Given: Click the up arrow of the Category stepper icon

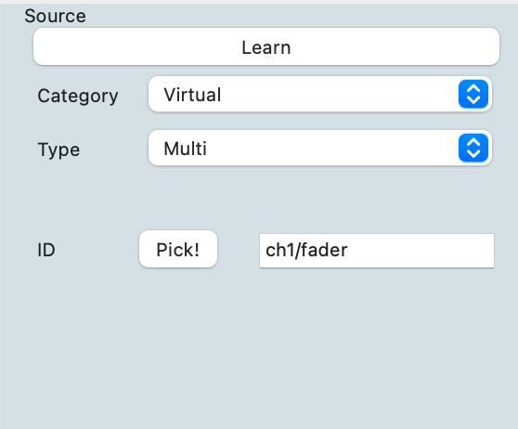Looking at the screenshot, I should (473, 89).
